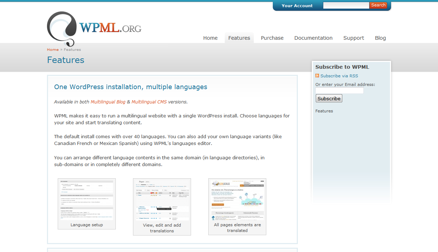The image size is (438, 252).
Task: Open the Language setup screenshot thumbnail
Action: point(86,200)
